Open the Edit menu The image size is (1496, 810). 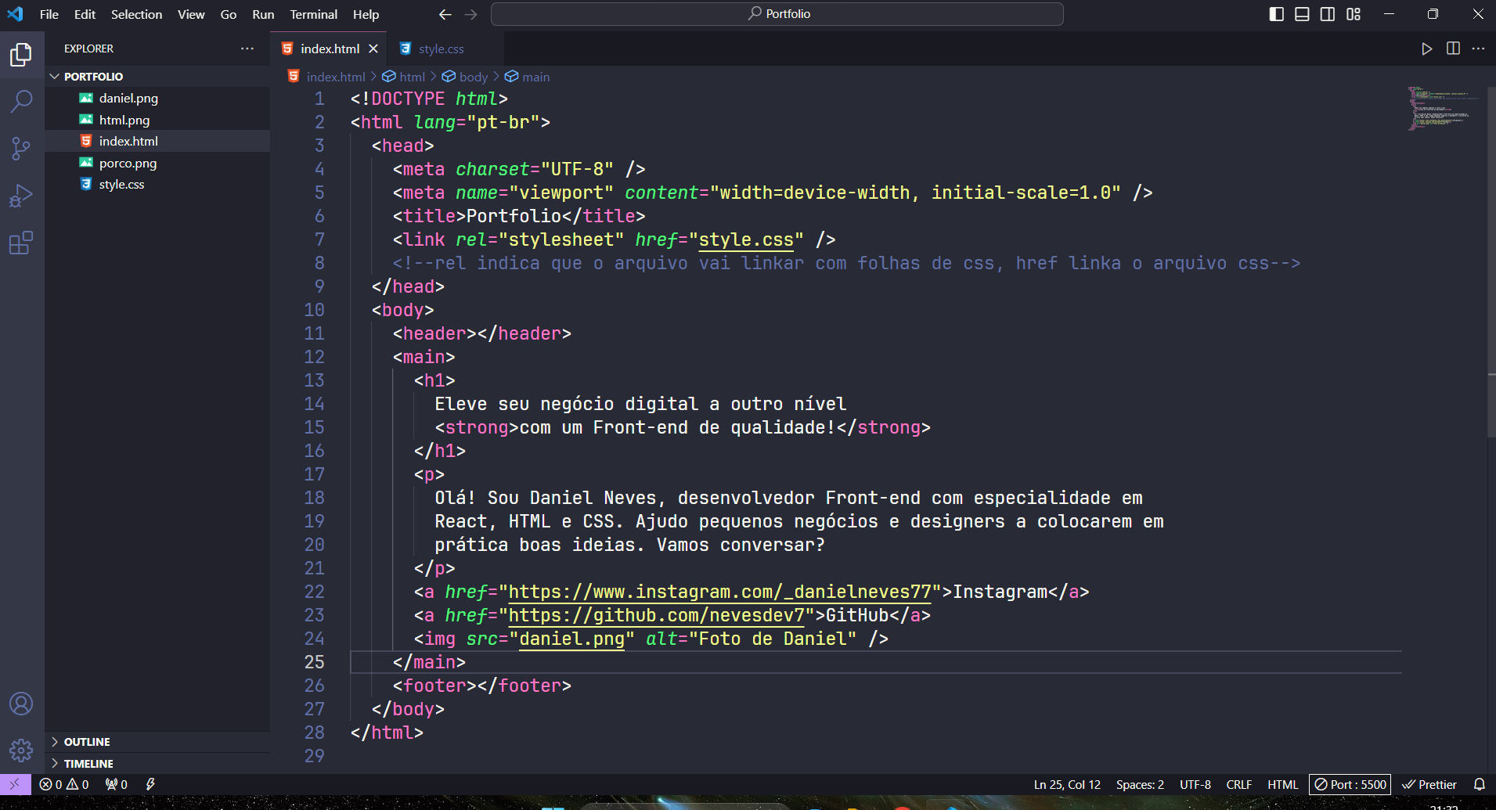click(85, 14)
